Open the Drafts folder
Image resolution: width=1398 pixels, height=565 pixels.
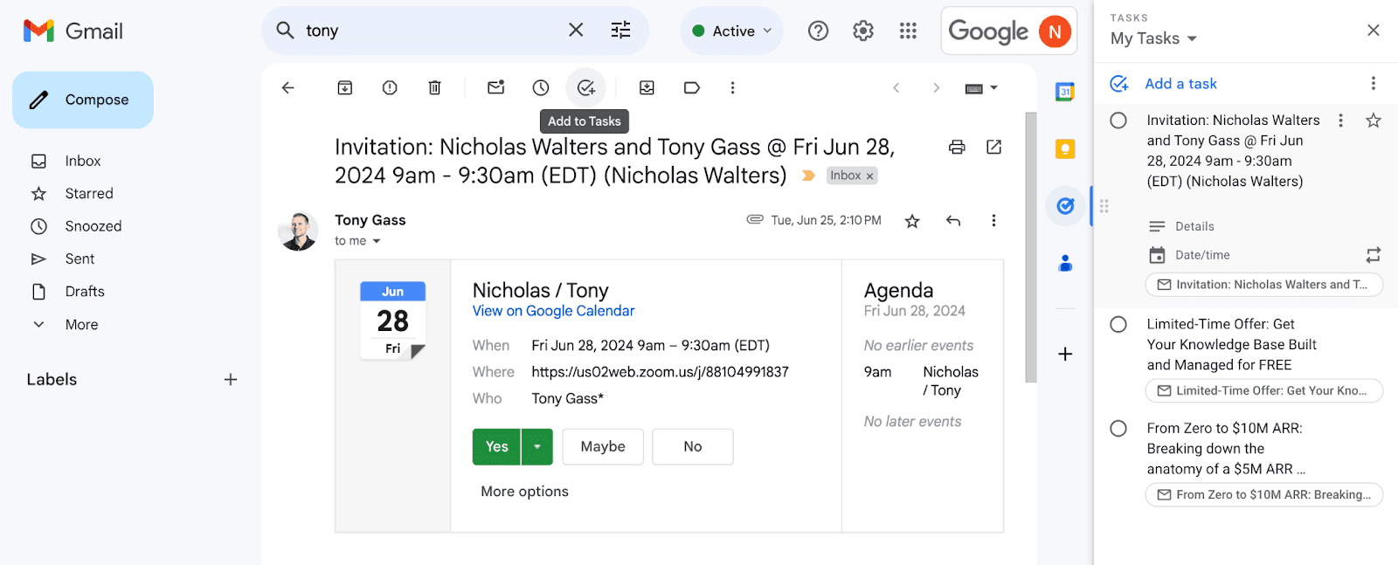tap(84, 292)
